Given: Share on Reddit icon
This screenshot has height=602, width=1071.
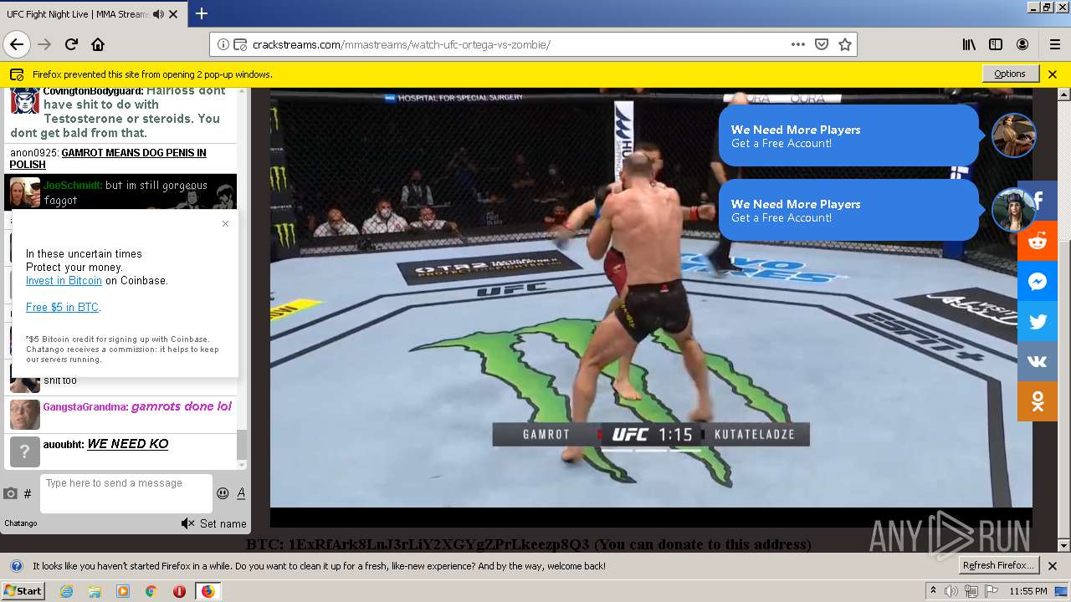Looking at the screenshot, I should click(1038, 241).
